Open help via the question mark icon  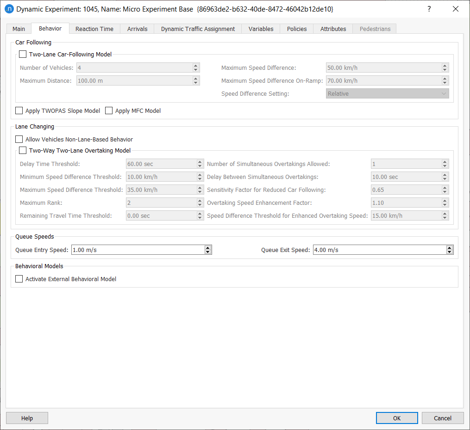tap(429, 9)
